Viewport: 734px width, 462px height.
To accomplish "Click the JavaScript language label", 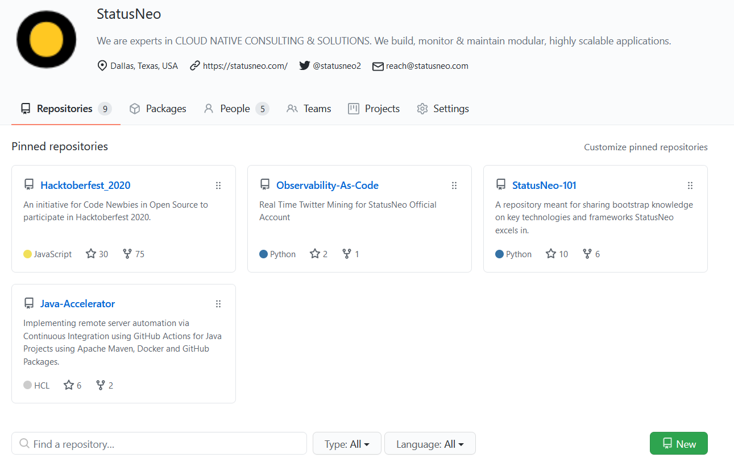I will (53, 254).
